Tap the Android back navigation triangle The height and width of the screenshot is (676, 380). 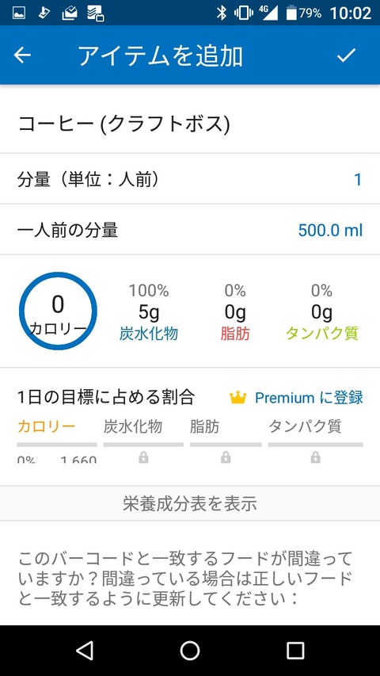tap(85, 650)
